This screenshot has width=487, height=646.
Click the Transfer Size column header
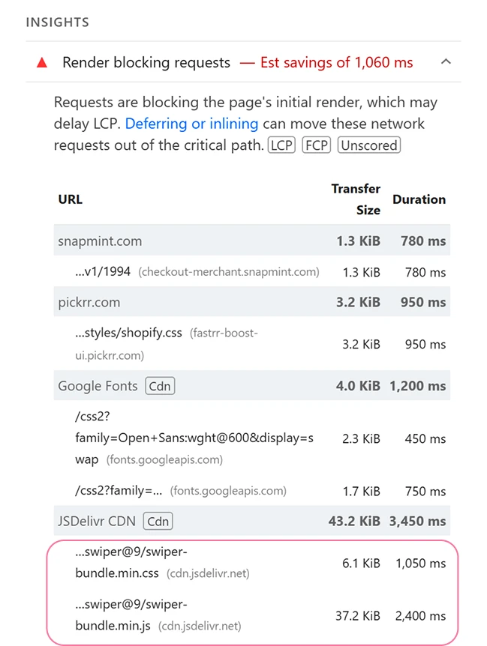(x=356, y=199)
